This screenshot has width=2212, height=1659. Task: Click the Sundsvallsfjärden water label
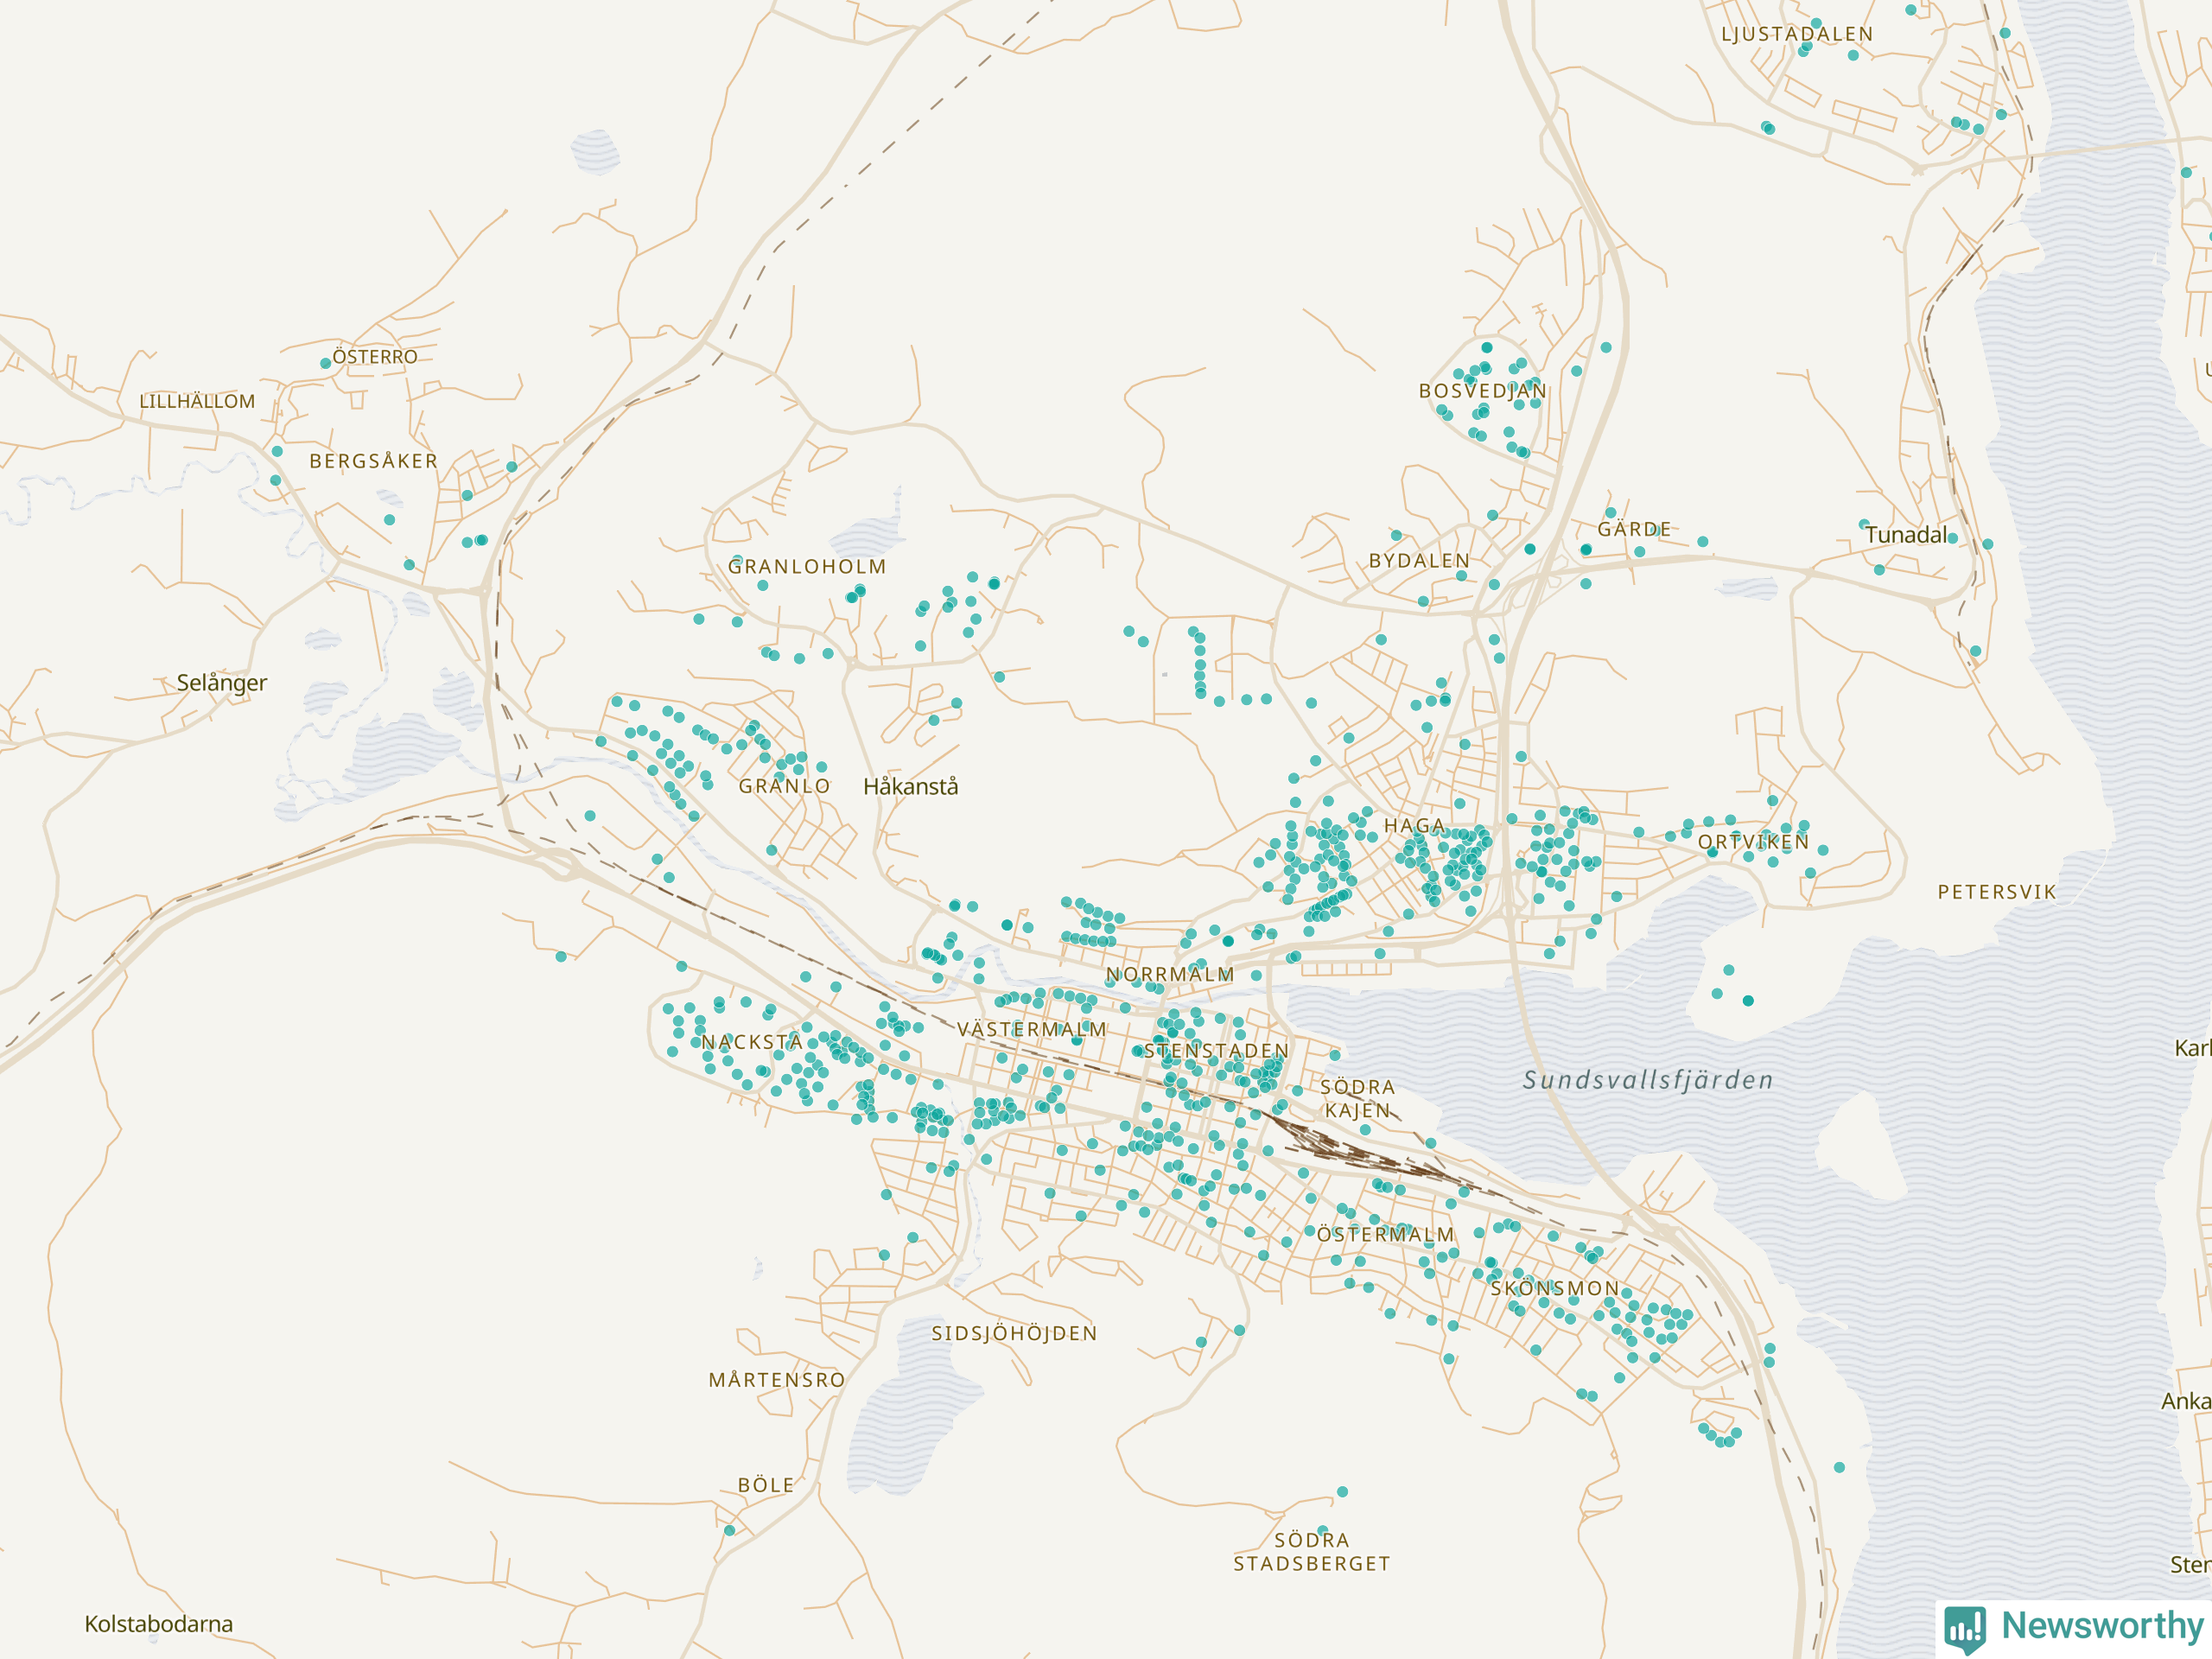pyautogui.click(x=1647, y=1080)
